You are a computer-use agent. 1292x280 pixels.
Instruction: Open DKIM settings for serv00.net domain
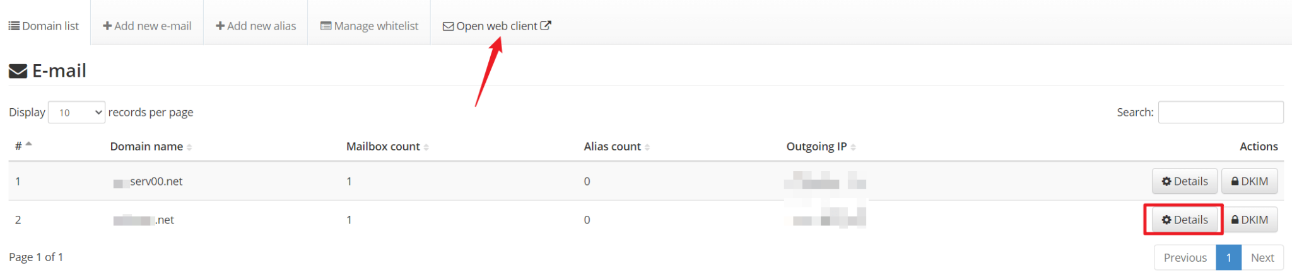(1249, 181)
